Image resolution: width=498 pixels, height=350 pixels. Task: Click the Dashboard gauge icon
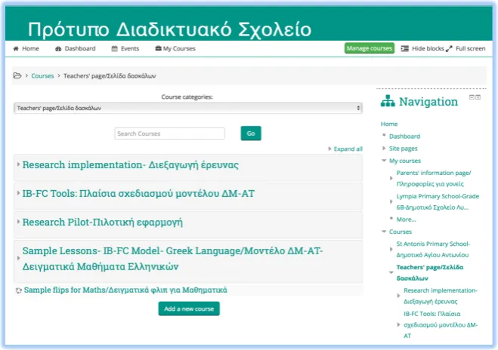pos(58,49)
